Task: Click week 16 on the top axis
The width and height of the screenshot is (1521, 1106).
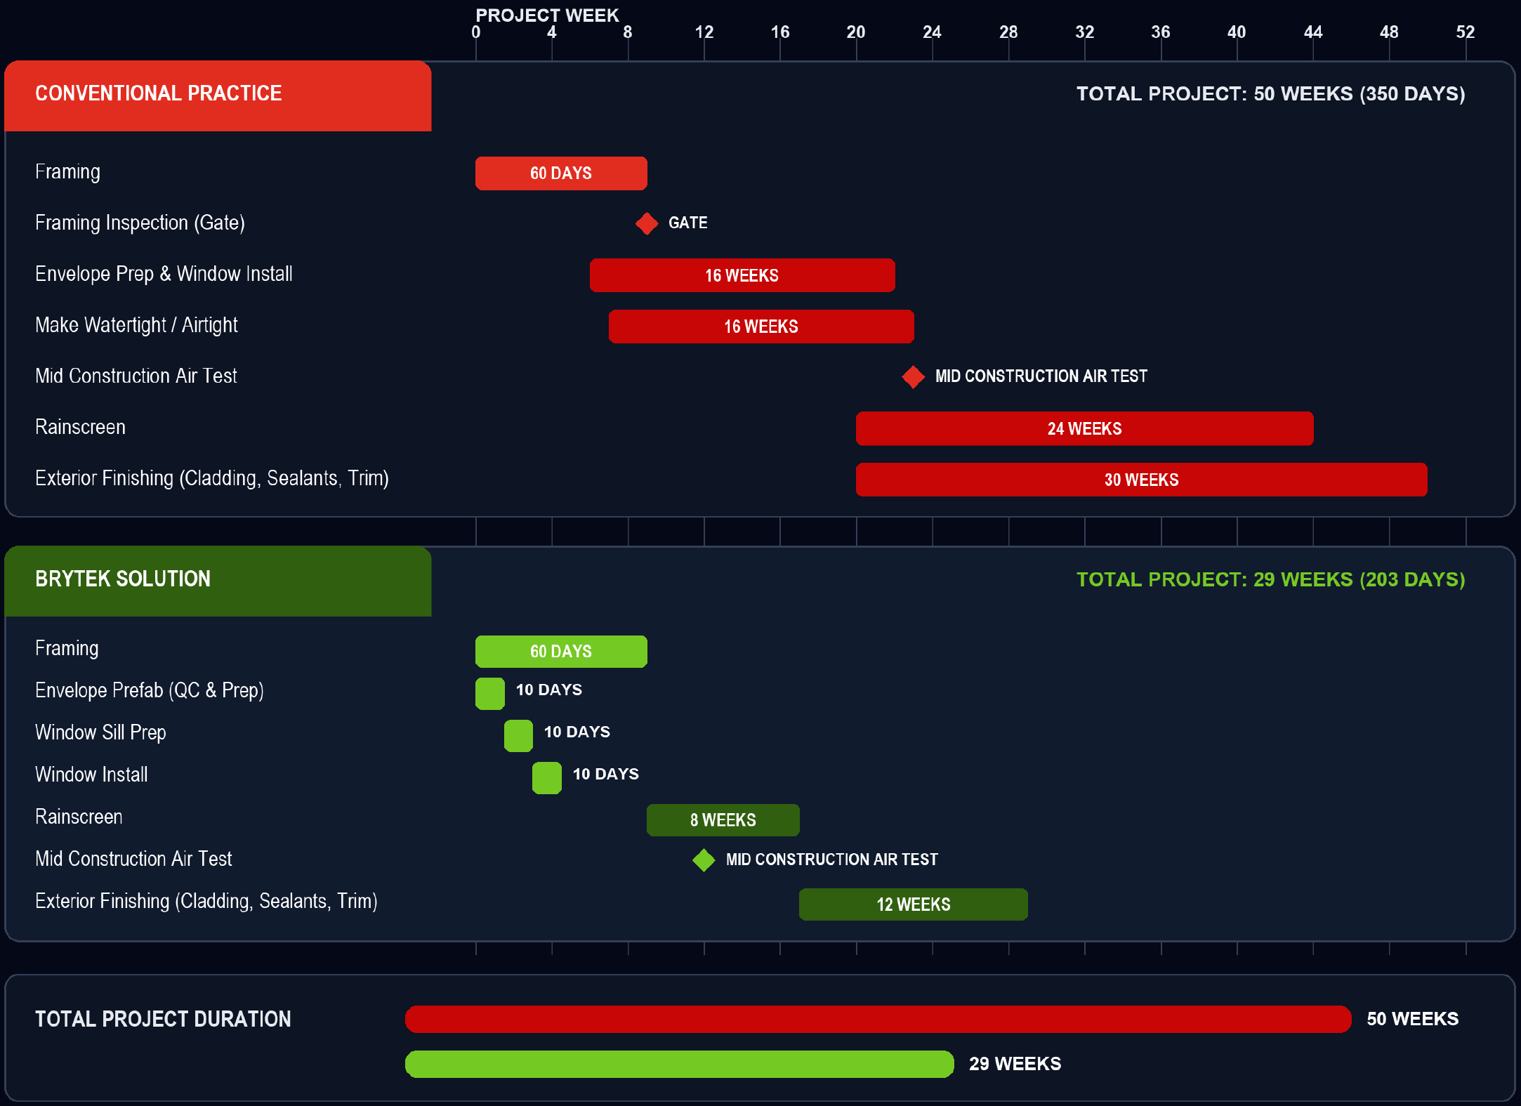Action: click(x=780, y=32)
